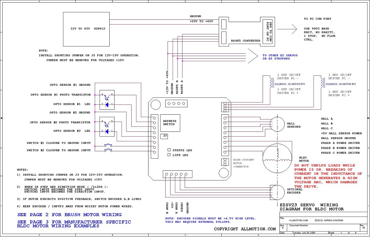Select the LIFE LED square indicator
This screenshot has height=237, width=370.
[x=169, y=155]
